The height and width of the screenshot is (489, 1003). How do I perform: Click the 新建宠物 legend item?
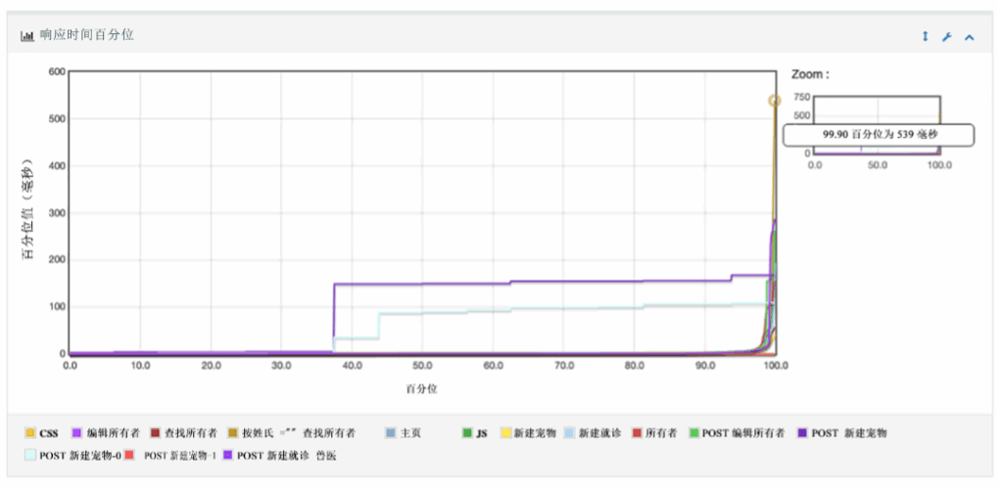click(535, 433)
